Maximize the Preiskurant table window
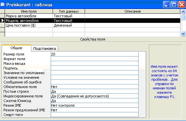 [x=174, y=5]
